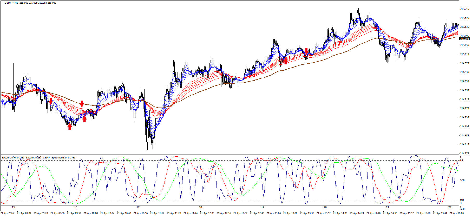Click red up arrow directly below brown-line down arrow
Viewport: 472px width, 220px height.
click(x=84, y=119)
